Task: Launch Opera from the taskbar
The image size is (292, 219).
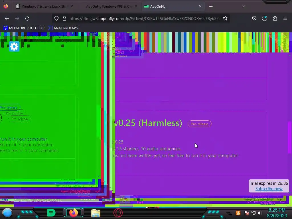Action: [118, 213]
